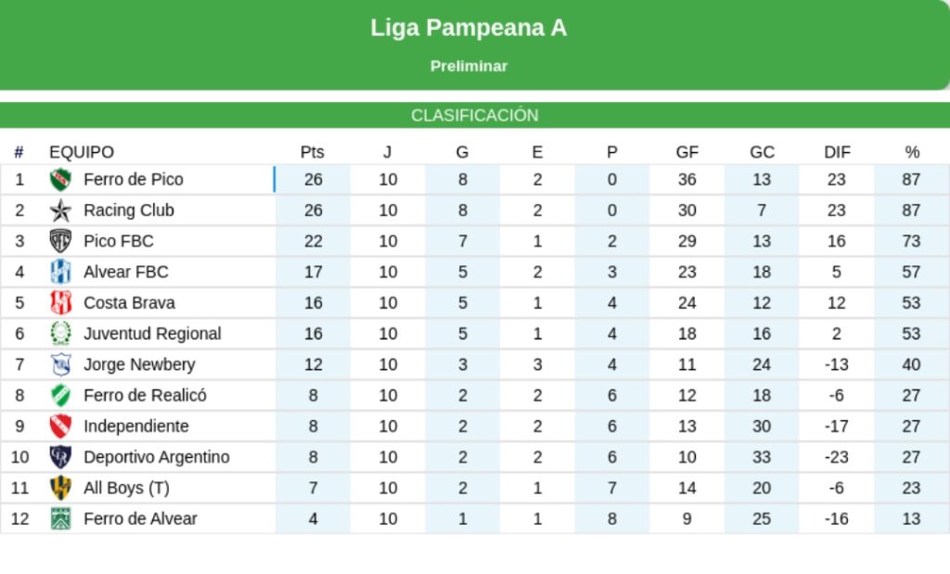Click the DIF column header
950x574 pixels.
tap(837, 152)
